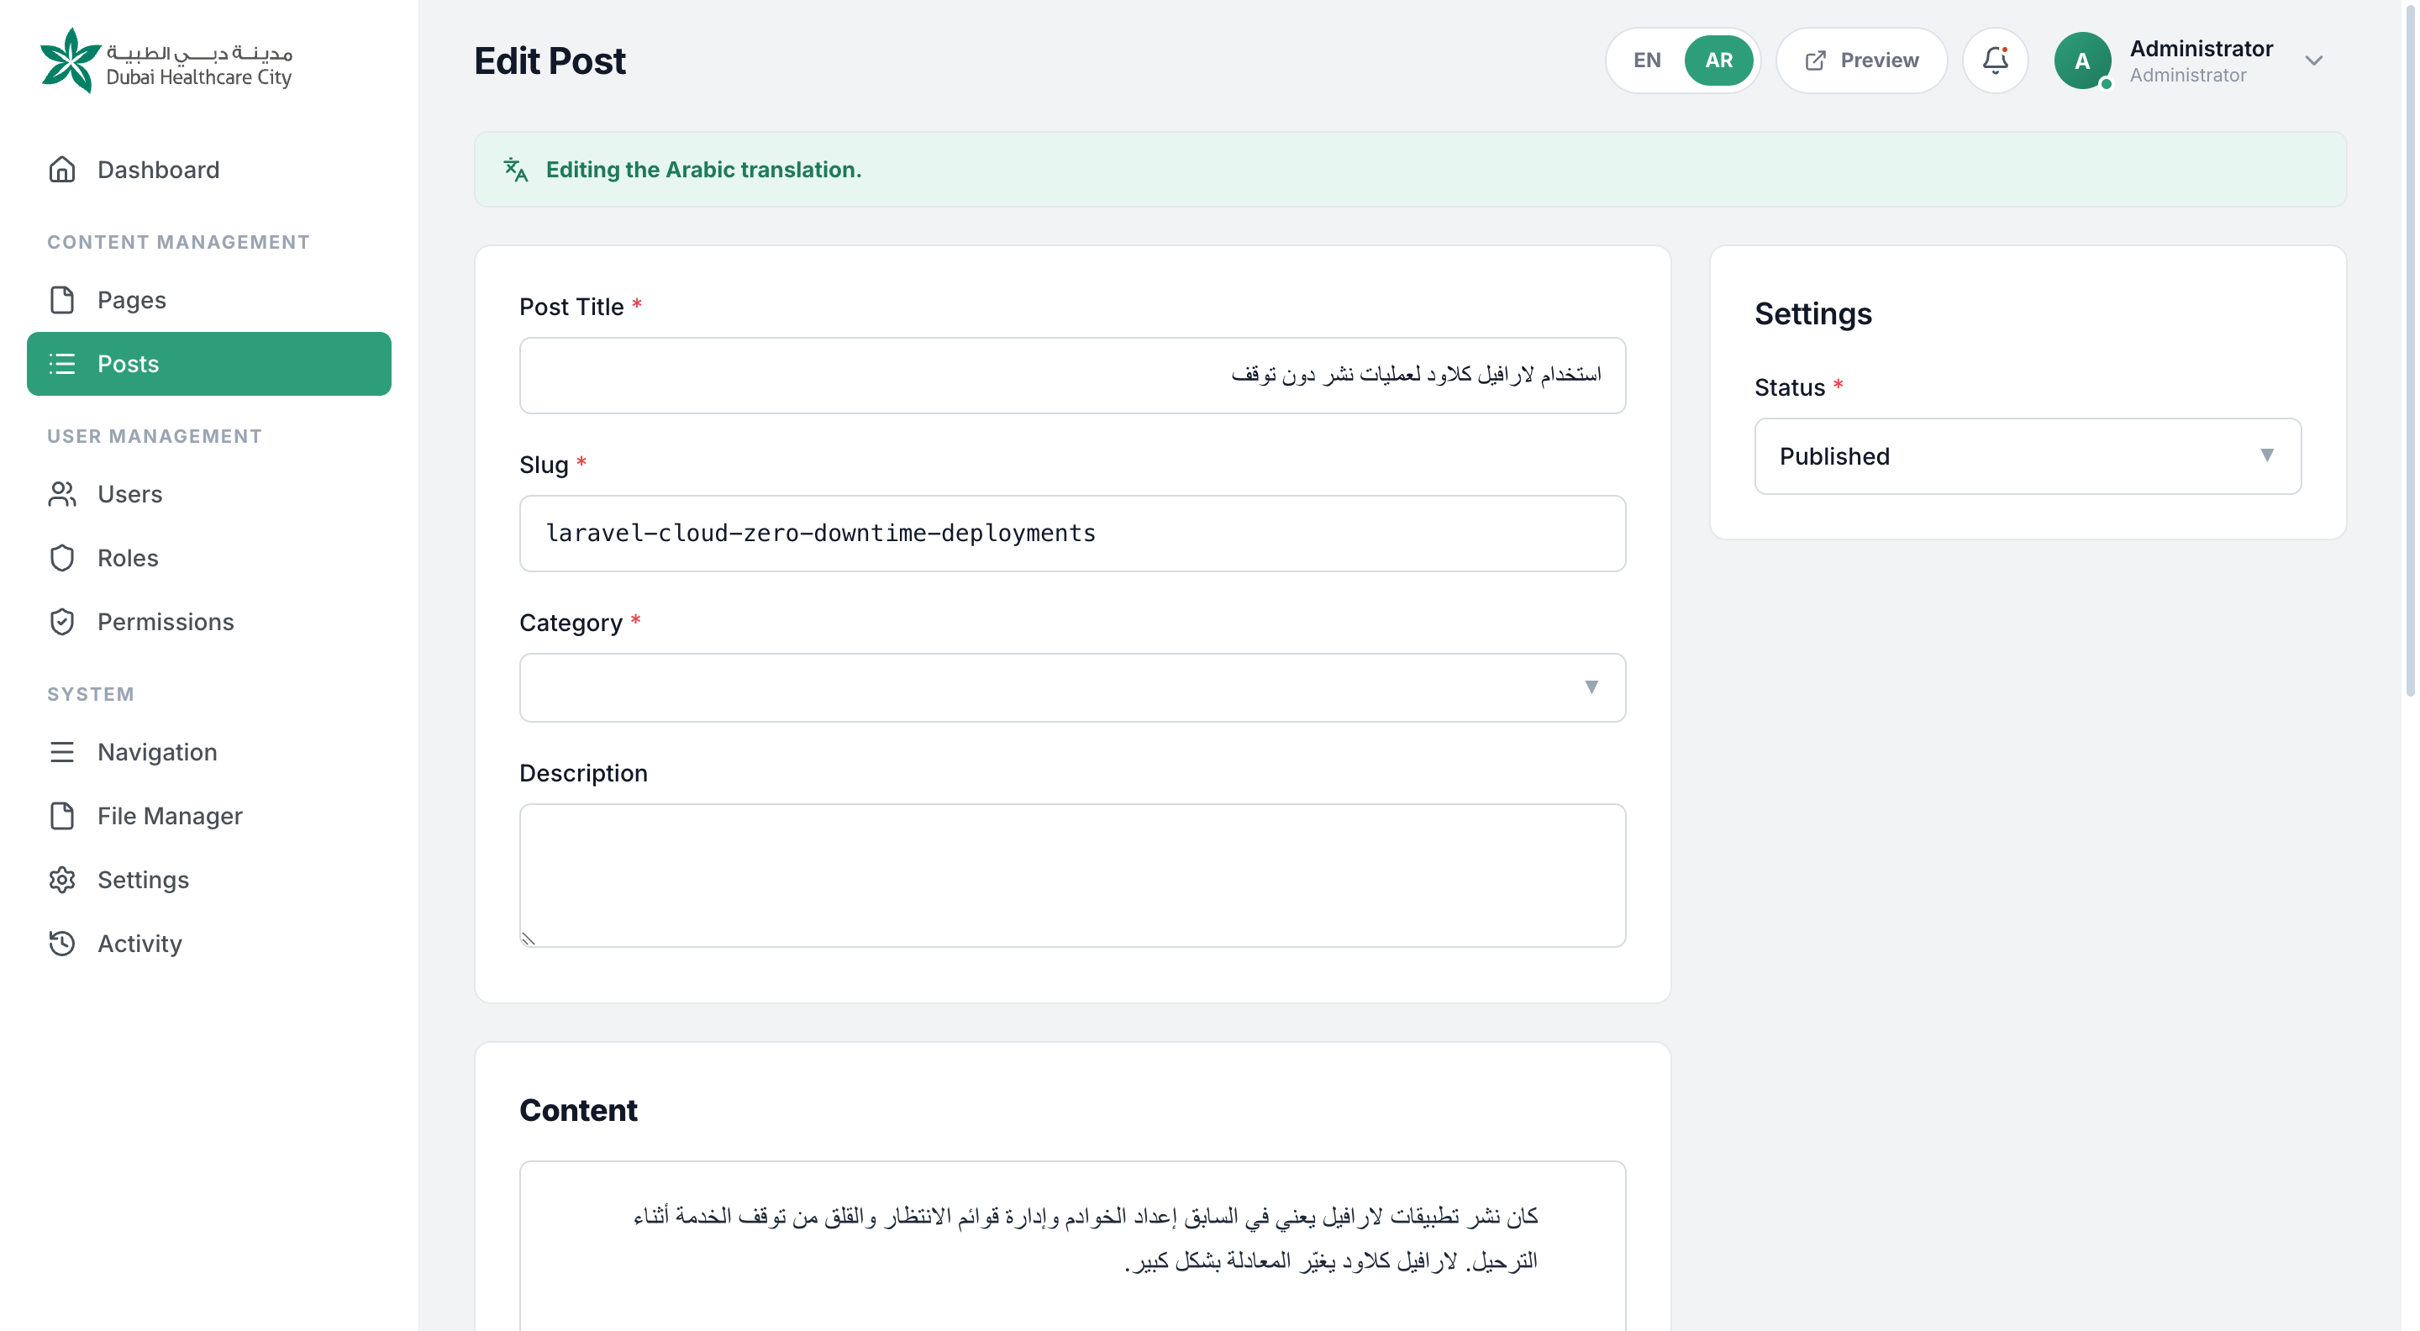Click the Settings panel heading

point(1813,313)
